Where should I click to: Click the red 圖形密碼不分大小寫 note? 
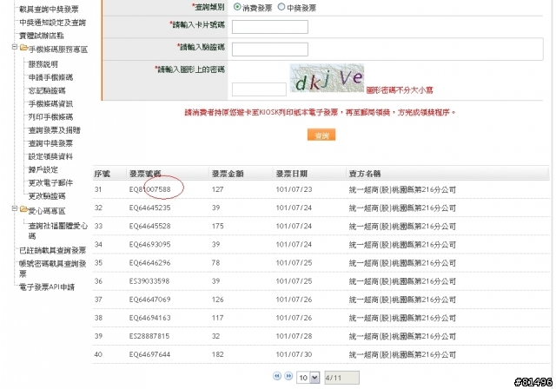400,90
